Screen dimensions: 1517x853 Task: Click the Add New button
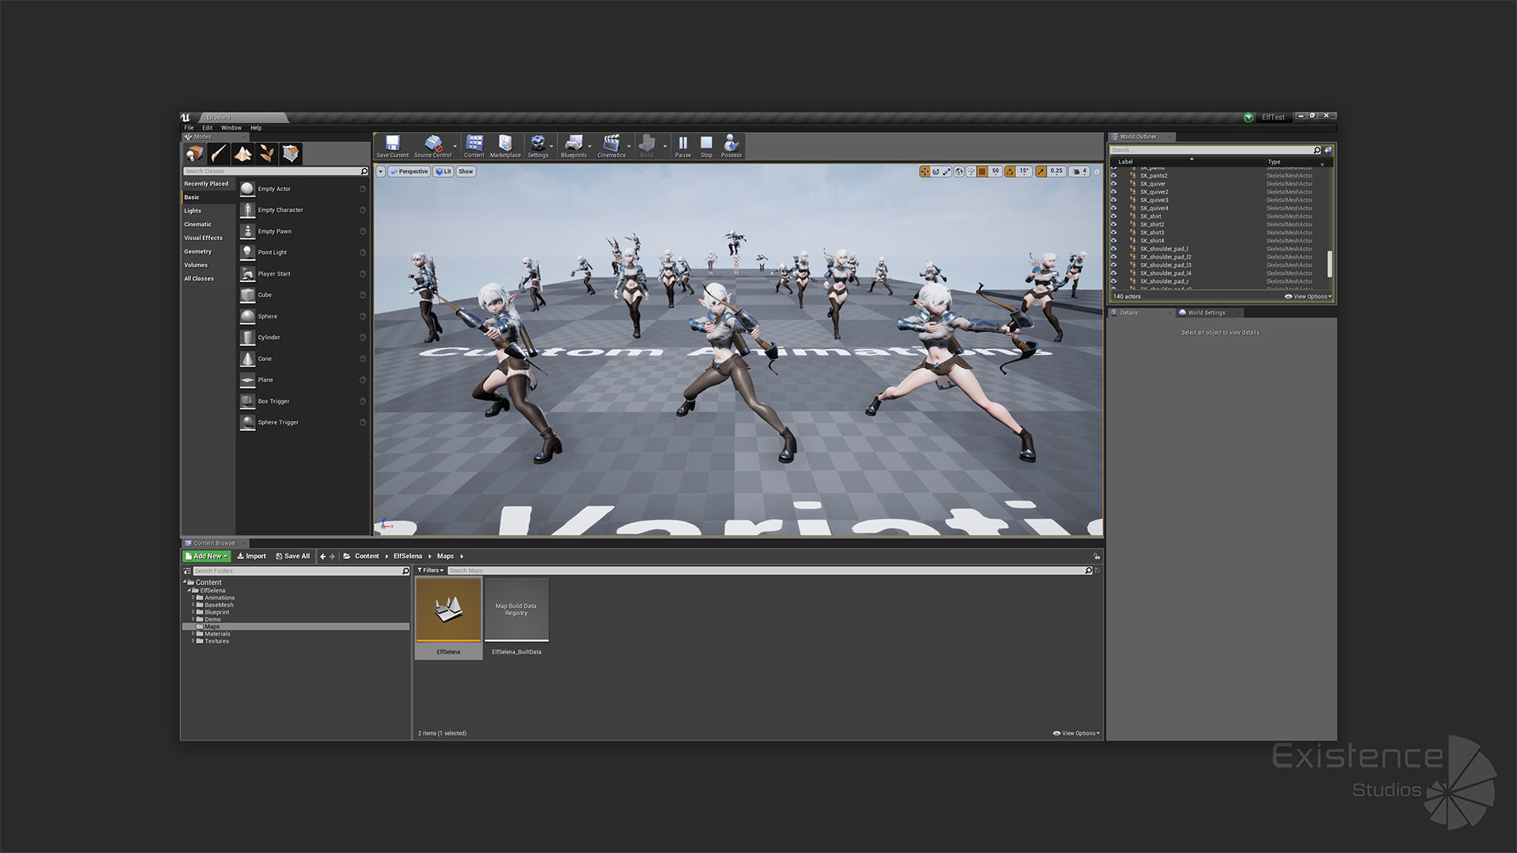click(206, 556)
